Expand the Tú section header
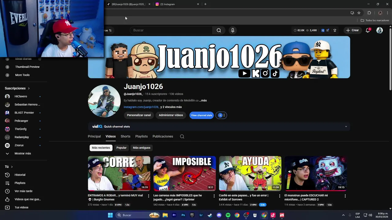392x220 pixels. 9,167
